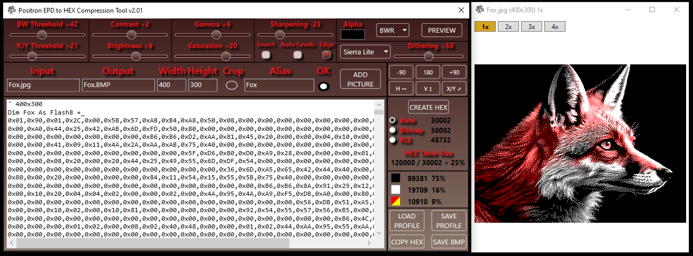Click the white pixel count '19709 16%'
The image size is (693, 256).
pos(426,190)
